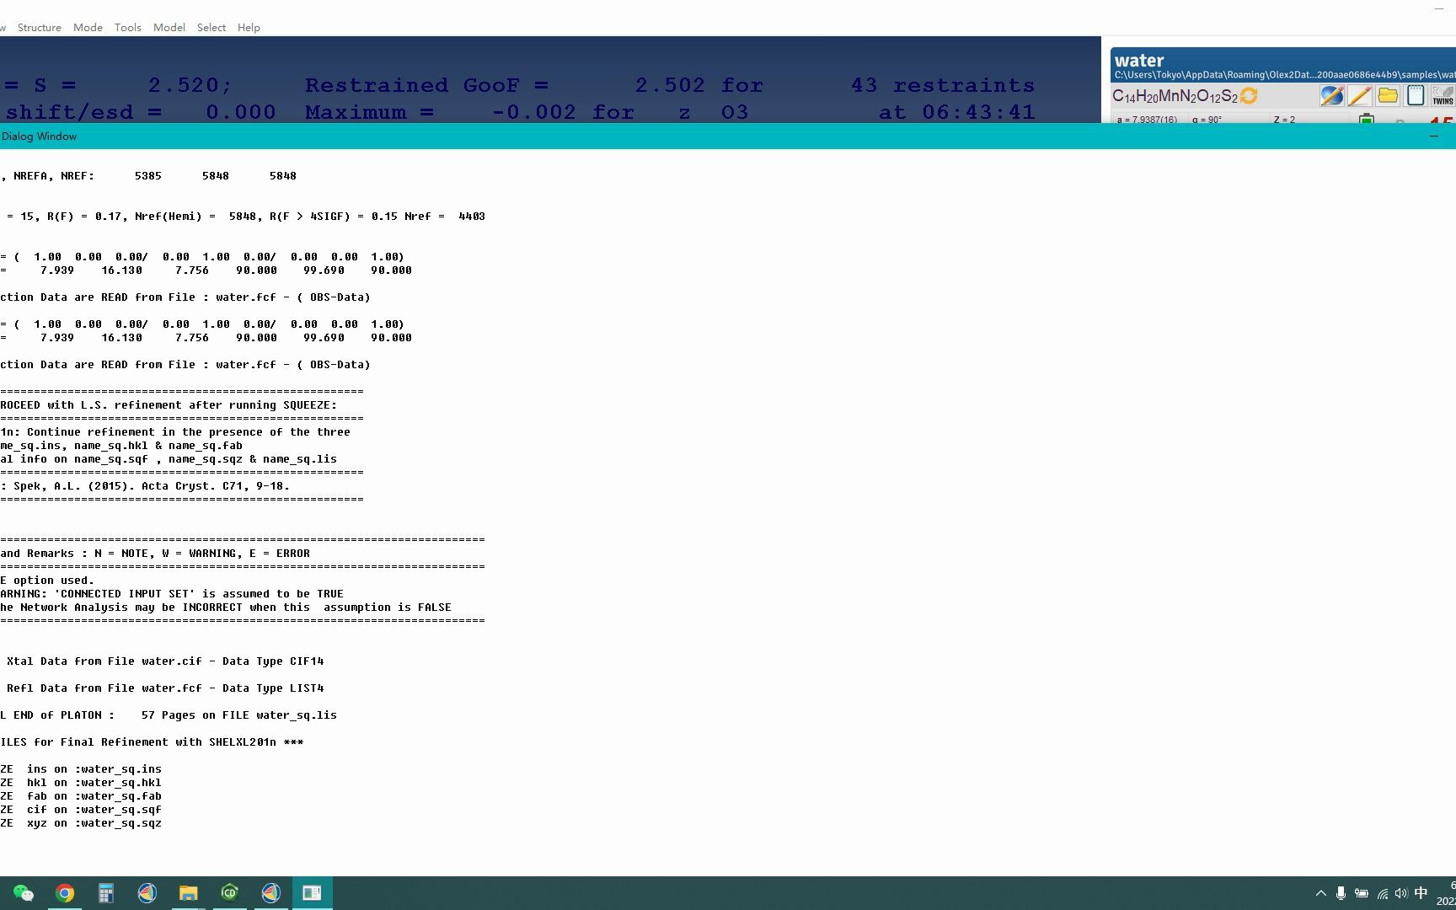Open the Structure menu
Screen dimensions: 1456x910
point(40,28)
